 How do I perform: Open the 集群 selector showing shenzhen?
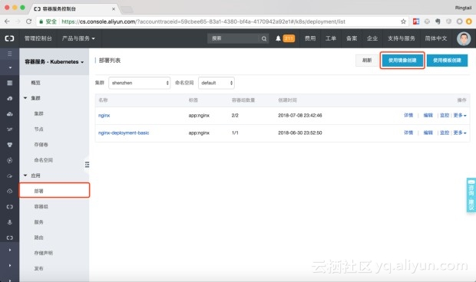(139, 83)
